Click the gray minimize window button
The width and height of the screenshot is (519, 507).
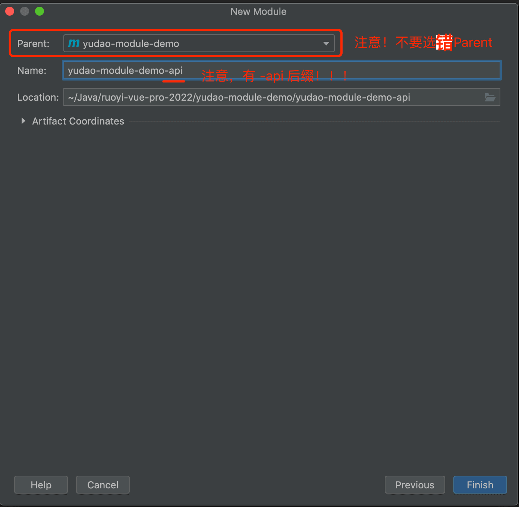tap(25, 12)
